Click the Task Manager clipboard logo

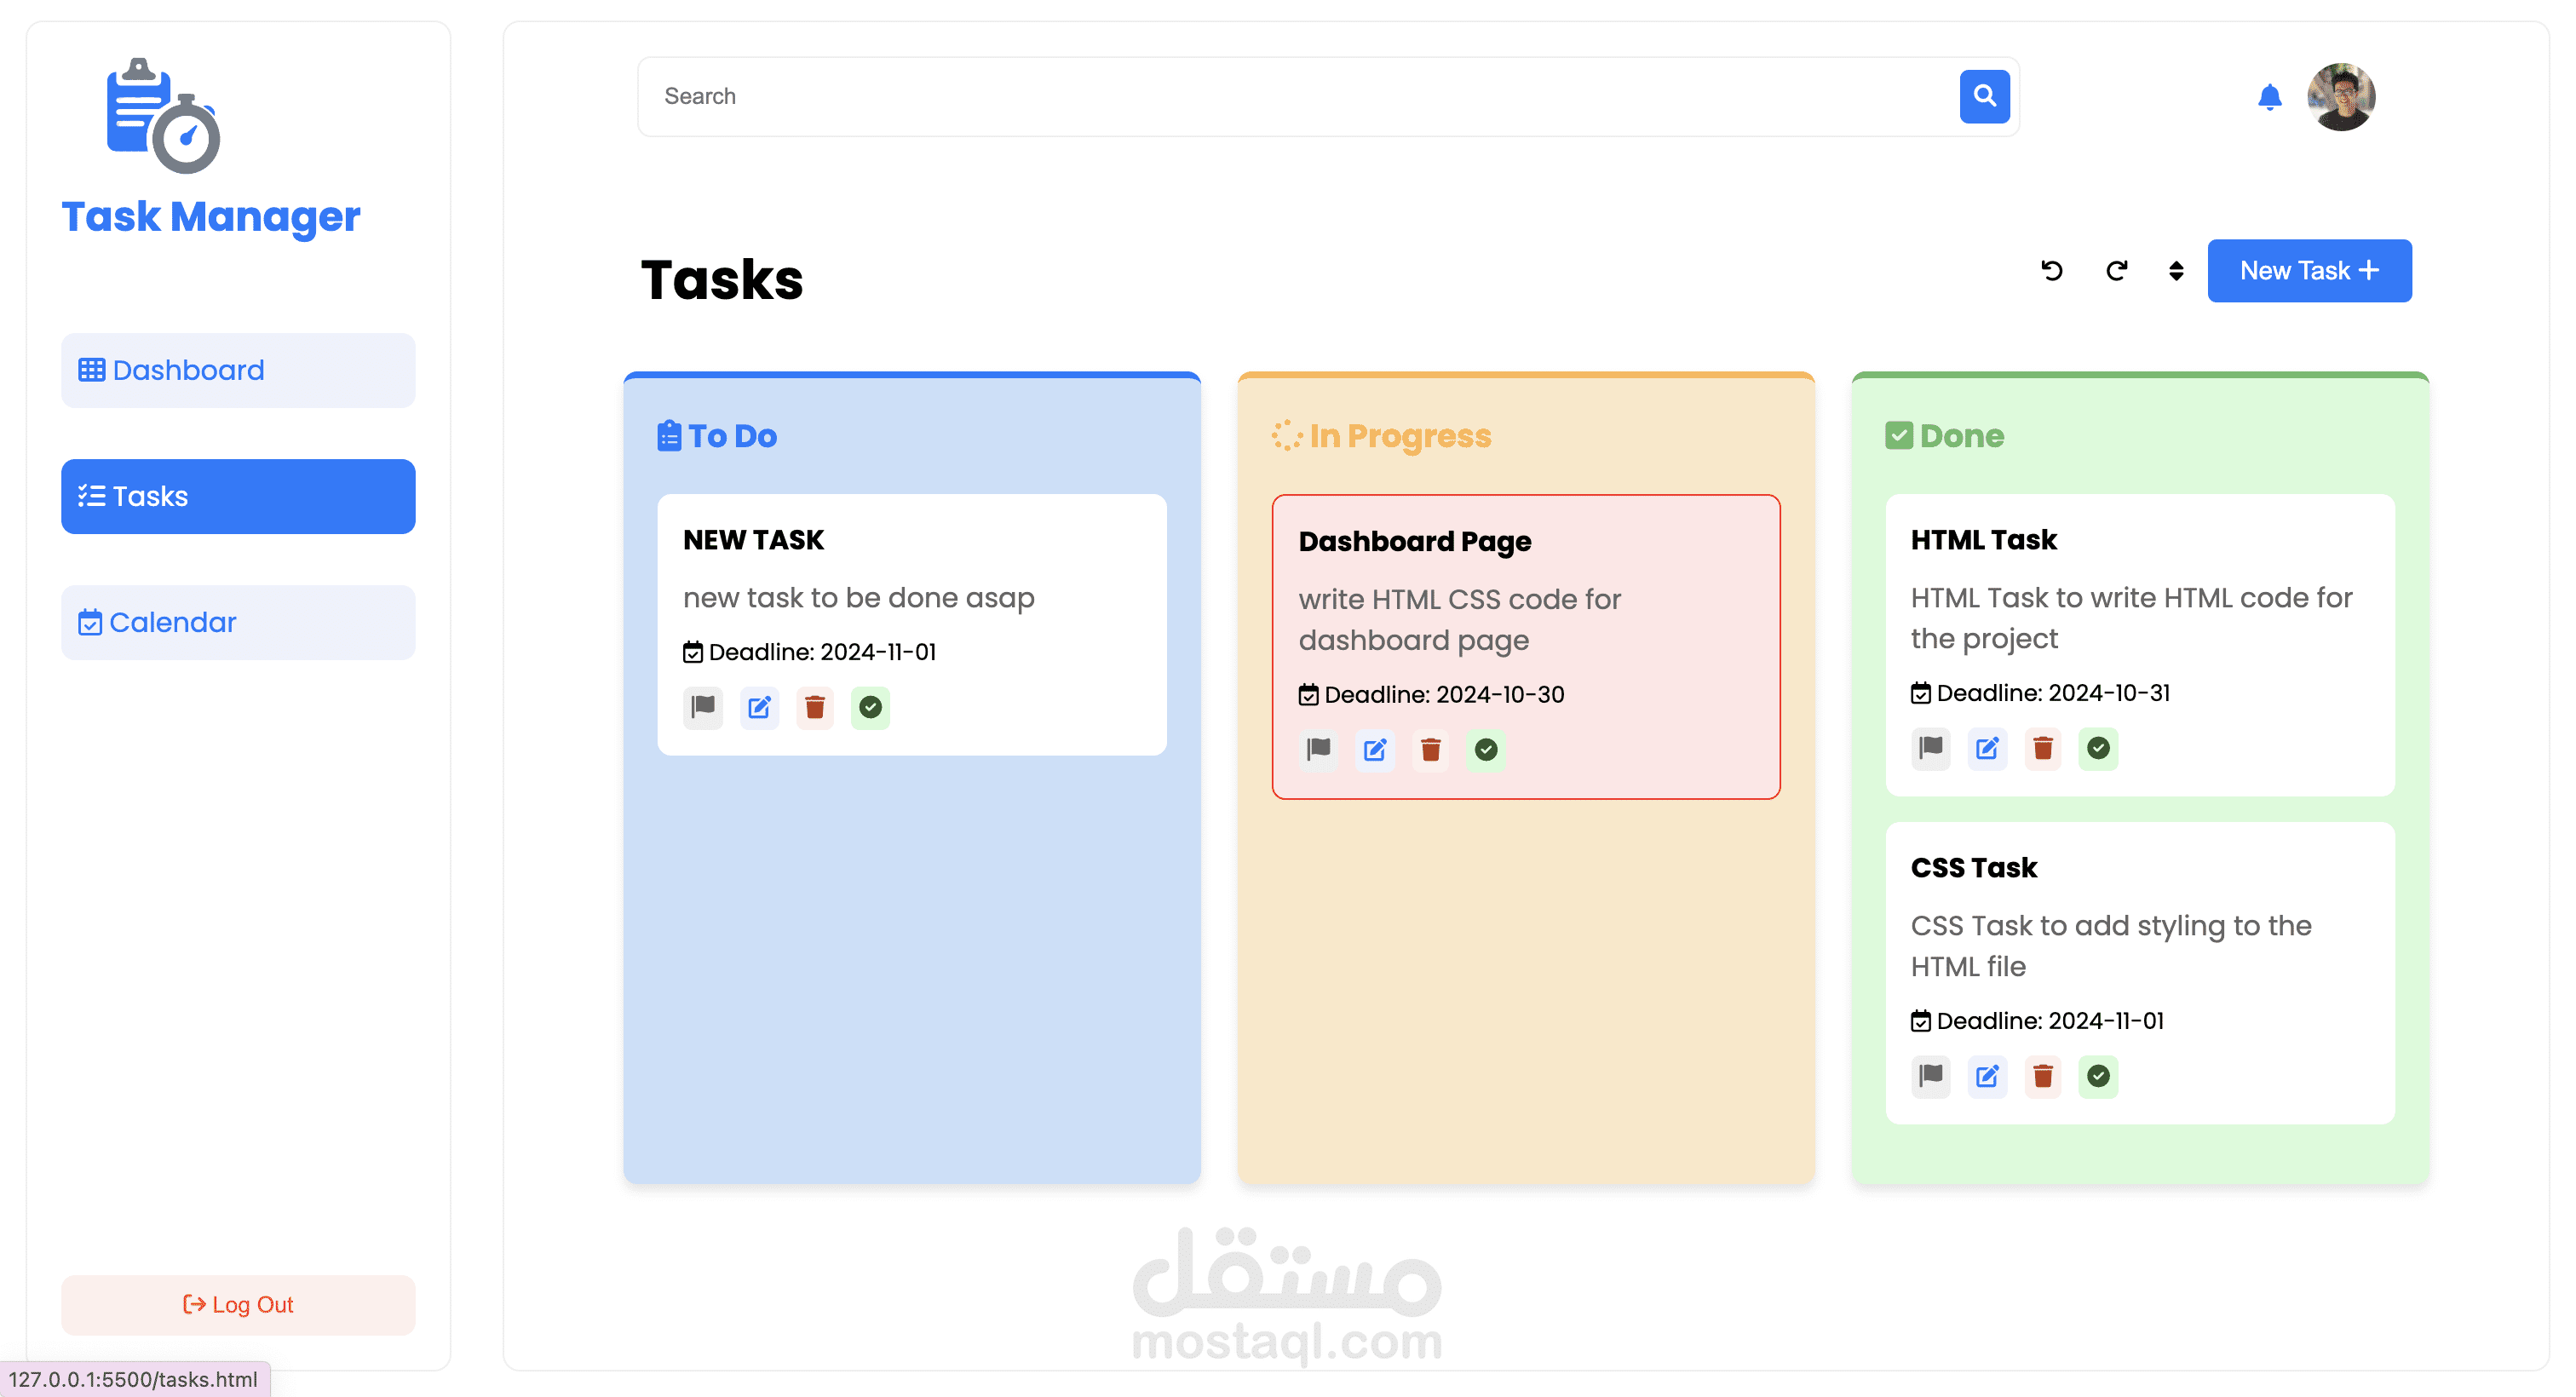click(163, 115)
